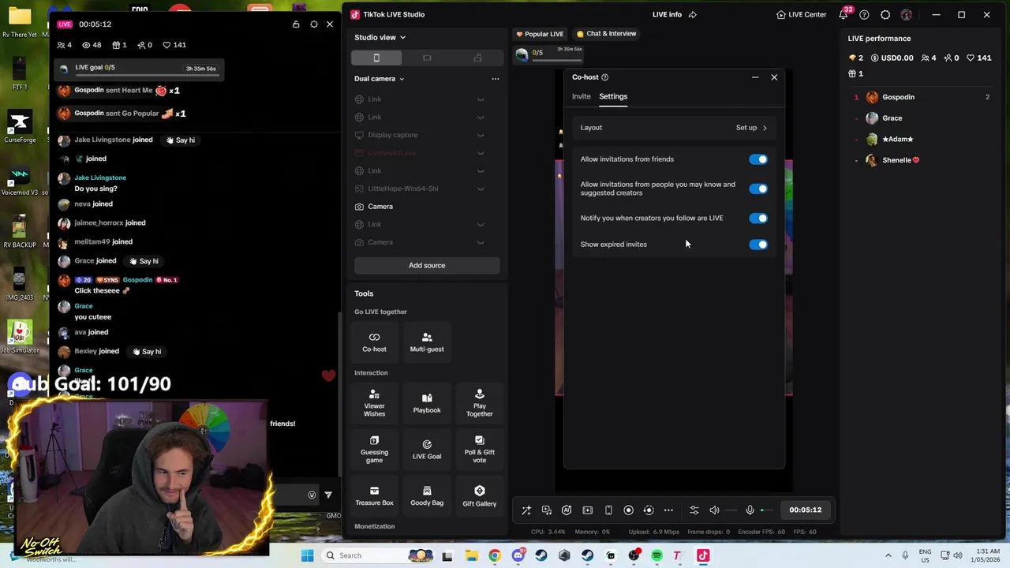Click the magic wand effects icon
Image resolution: width=1010 pixels, height=568 pixels.
526,510
